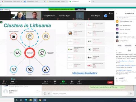The width and height of the screenshot is (136, 102).
Task: Select Anna Semysal in participants list
Action: (126, 33)
